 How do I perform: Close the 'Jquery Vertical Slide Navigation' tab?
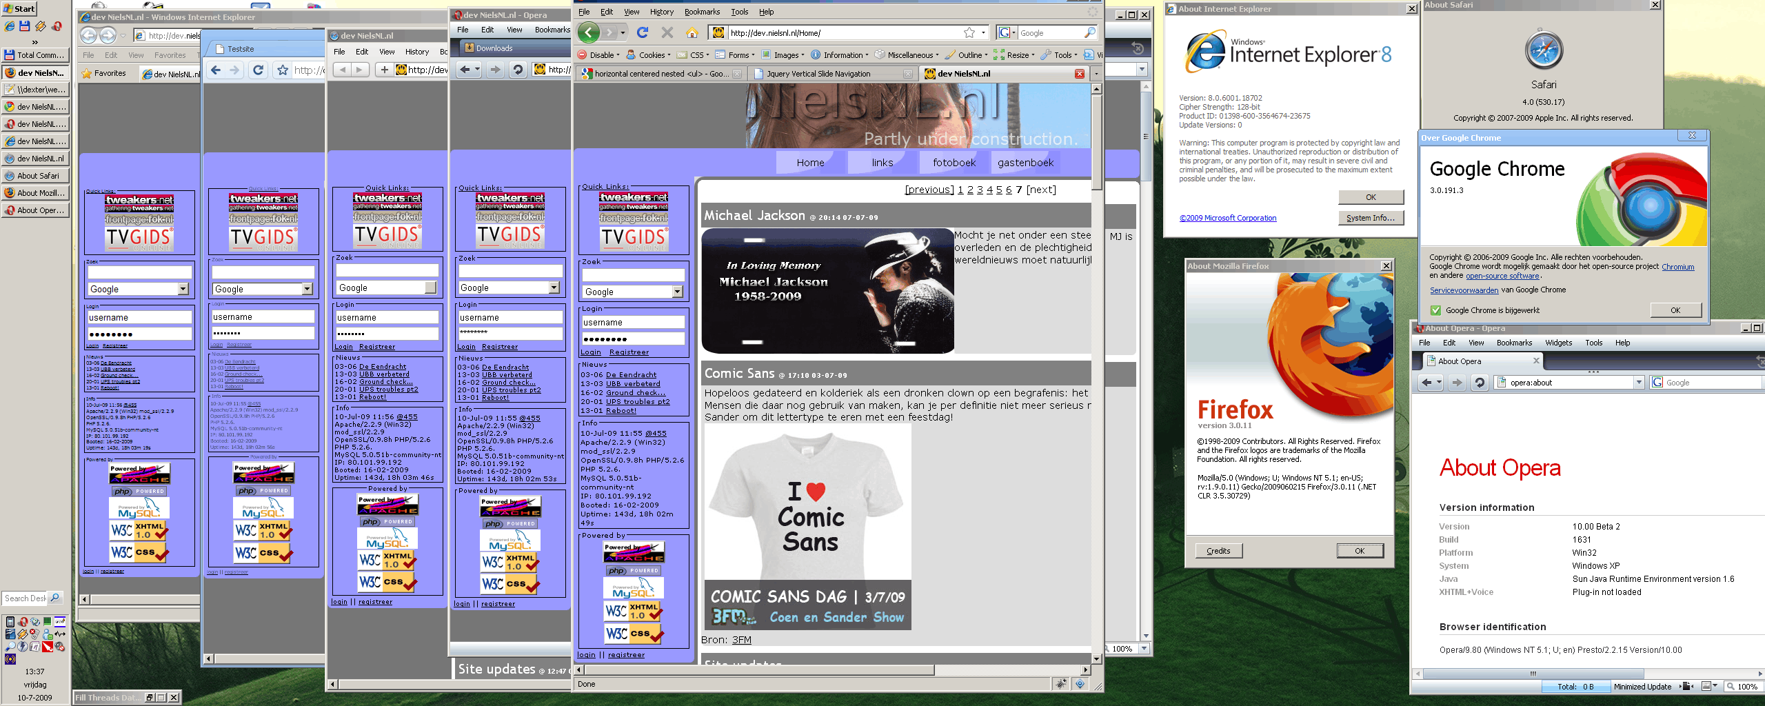pos(908,74)
